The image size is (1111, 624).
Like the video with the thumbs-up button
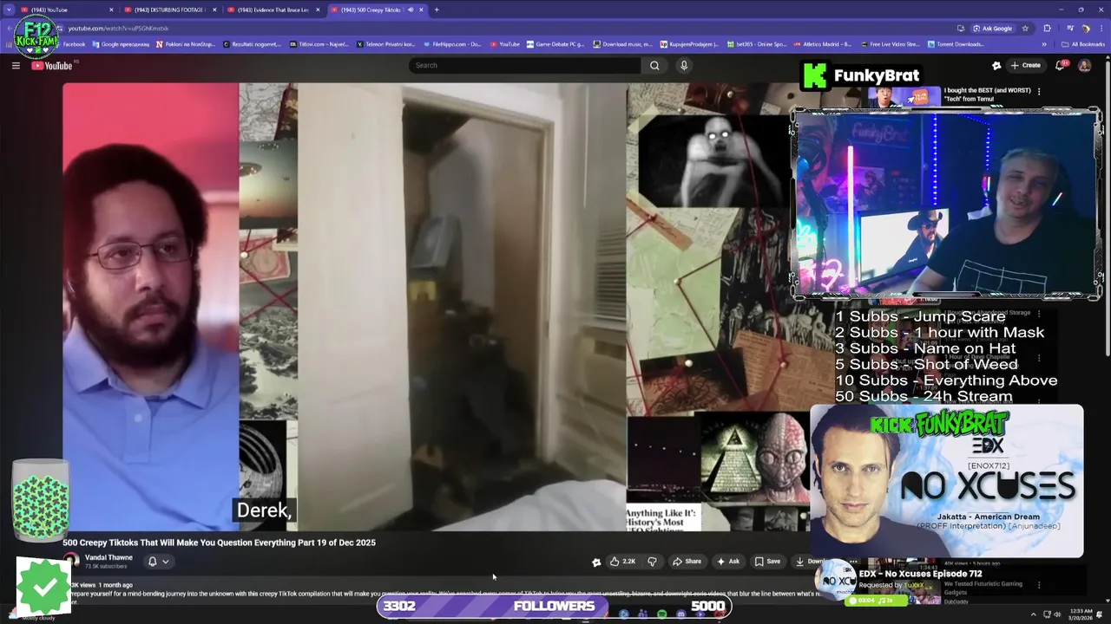point(622,562)
